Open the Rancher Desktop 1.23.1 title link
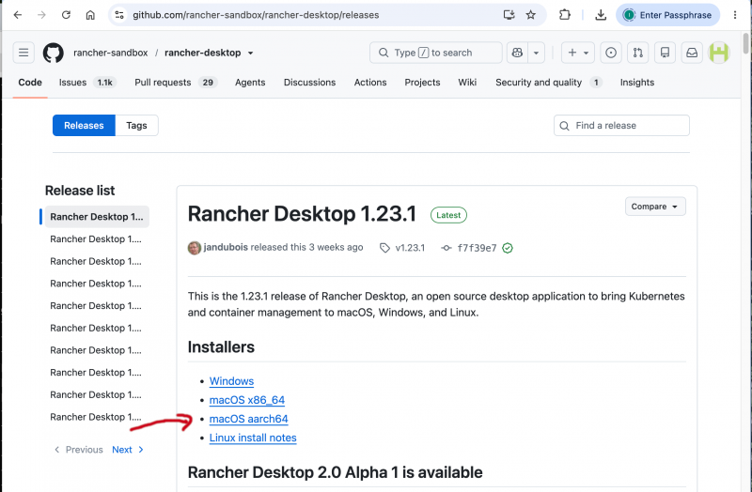Image resolution: width=752 pixels, height=492 pixels. [x=302, y=214]
